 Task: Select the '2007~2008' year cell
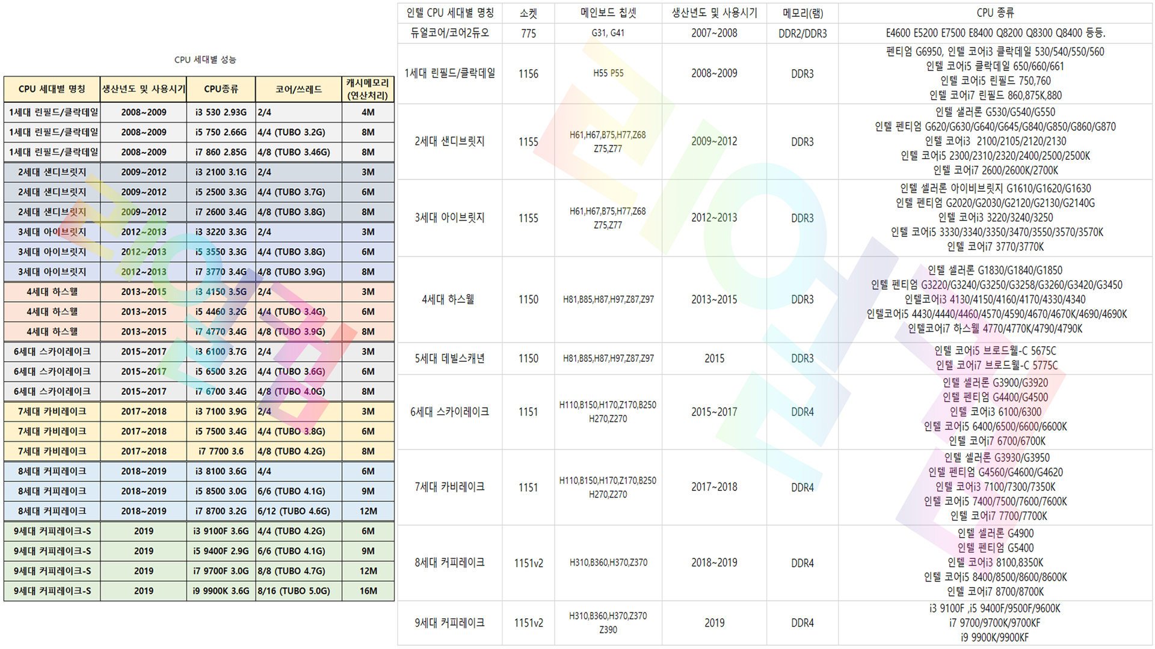click(x=714, y=33)
